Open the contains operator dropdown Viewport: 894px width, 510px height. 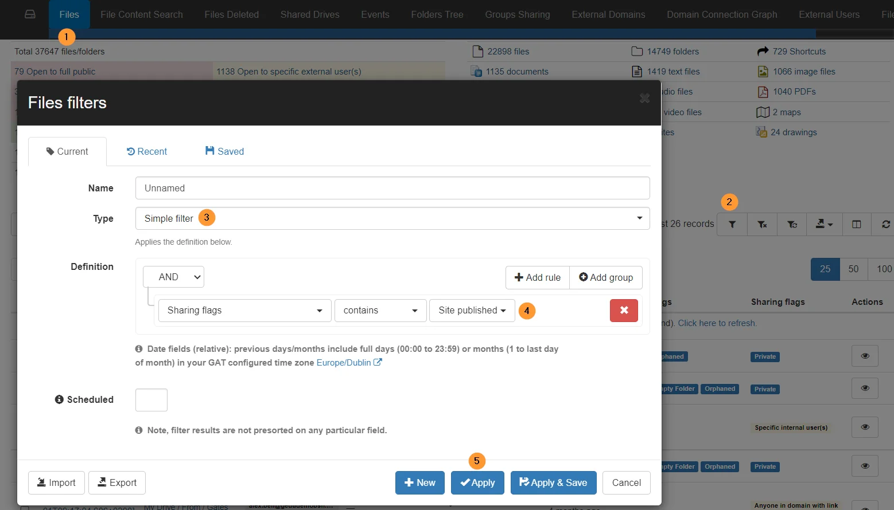pos(380,310)
